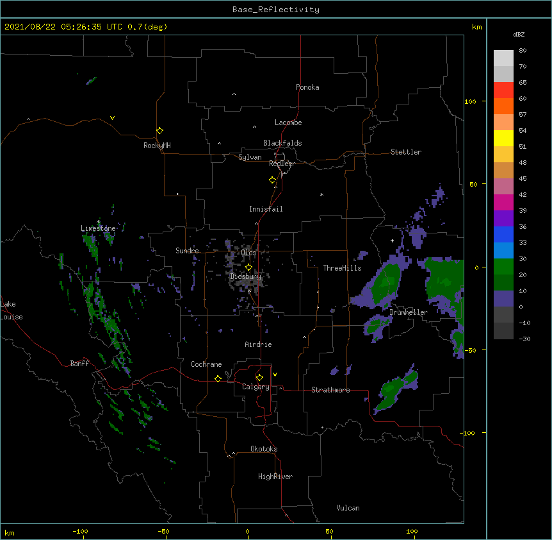Viewport: 552px width, 540px height.
Task: Click the Limestone label
Action: (x=98, y=228)
